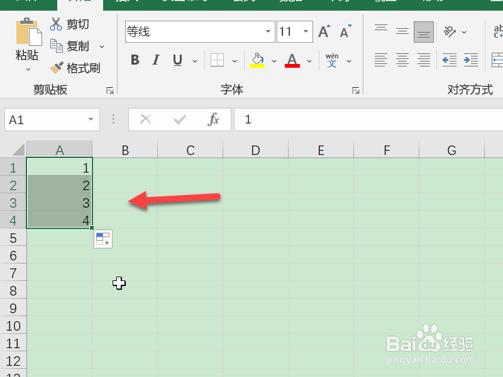Set middle vertical alignment
This screenshot has height=377, width=503.
point(402,31)
